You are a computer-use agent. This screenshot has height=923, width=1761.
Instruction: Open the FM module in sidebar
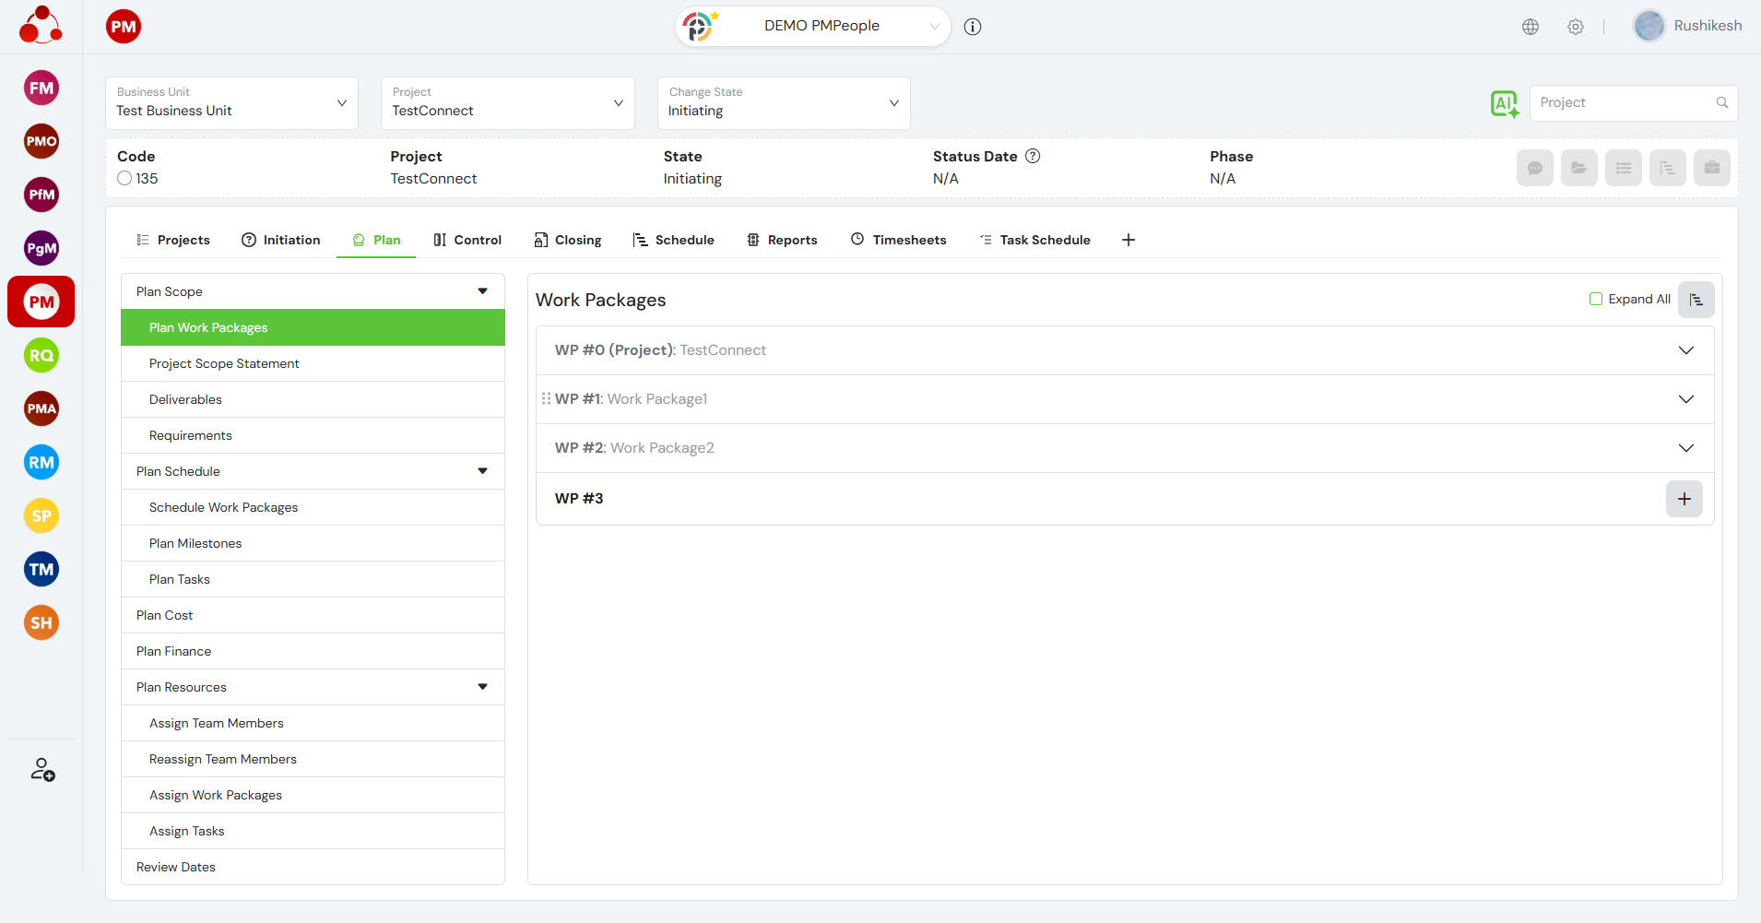click(41, 89)
